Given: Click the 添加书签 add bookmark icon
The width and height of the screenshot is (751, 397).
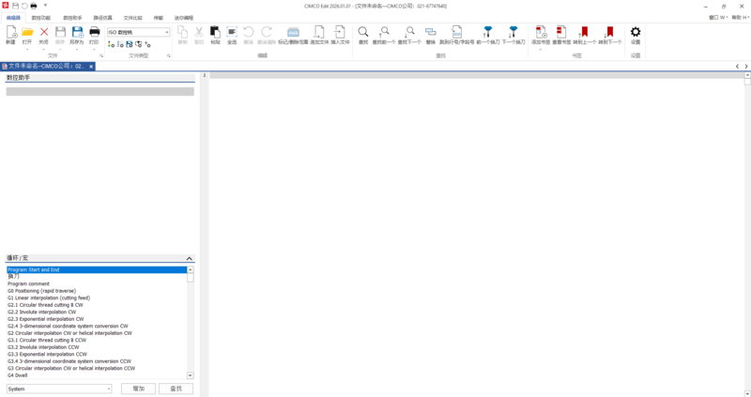Looking at the screenshot, I should click(541, 32).
